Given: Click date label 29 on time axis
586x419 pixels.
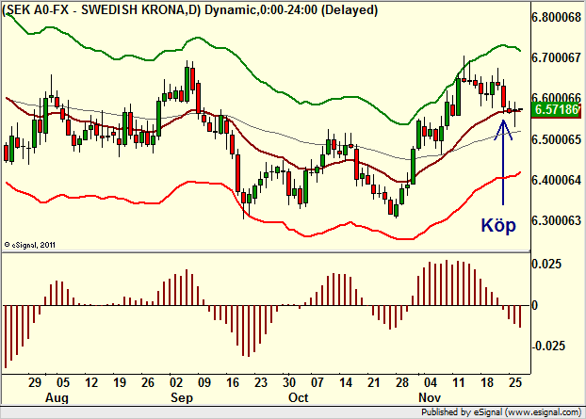Looking at the screenshot, I should [35, 383].
